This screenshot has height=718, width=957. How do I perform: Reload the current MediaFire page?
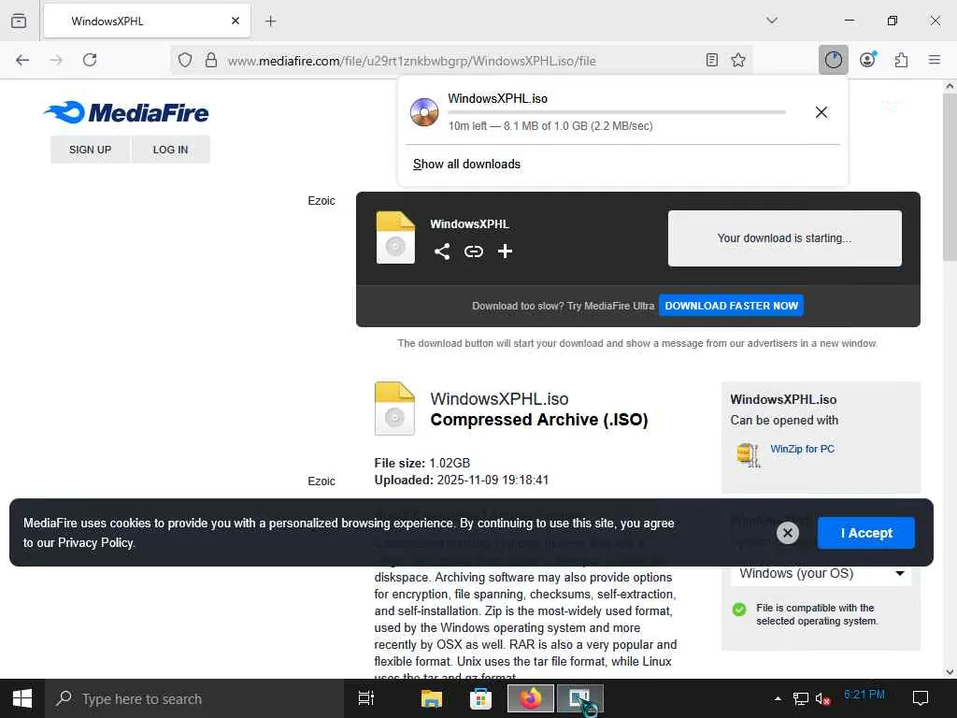90,60
